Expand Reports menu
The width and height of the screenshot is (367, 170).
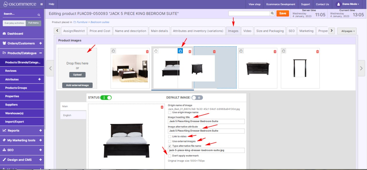tap(40, 131)
